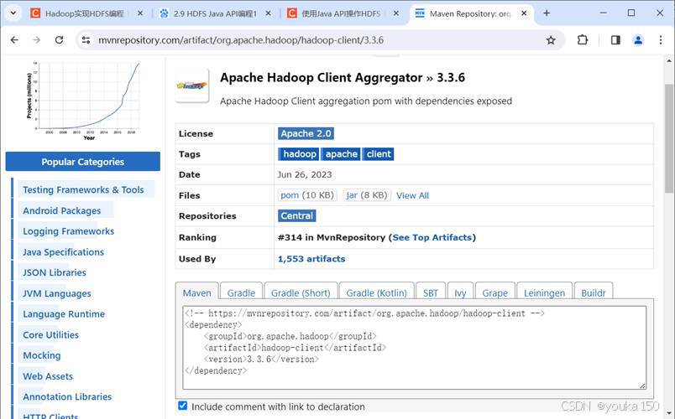The height and width of the screenshot is (419, 675).
Task: Click the browser back arrow
Action: (14, 40)
